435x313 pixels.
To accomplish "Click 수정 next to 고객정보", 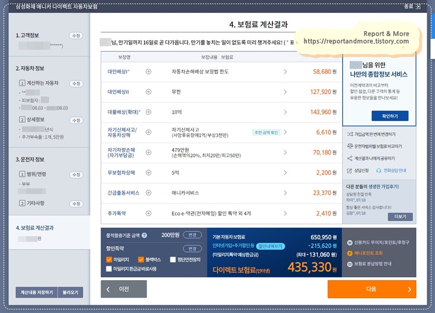I will 76,36.
